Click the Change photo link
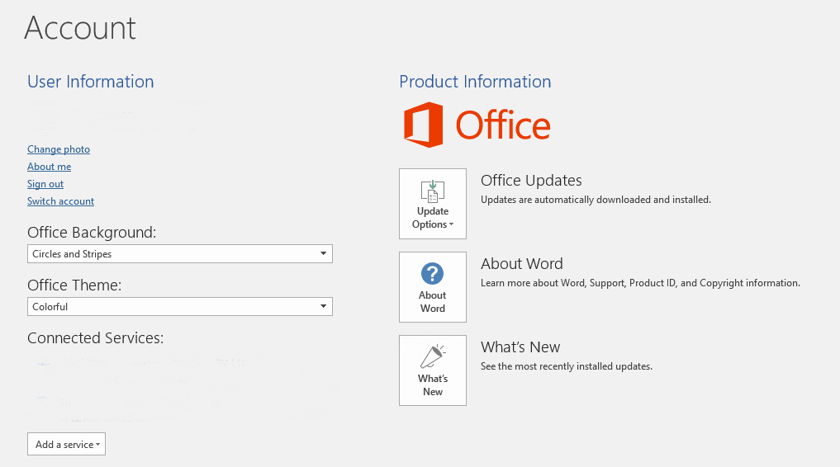 (x=59, y=149)
